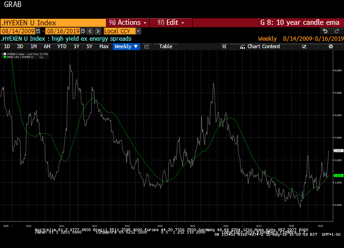The image size is (344, 248).
Task: Select the 1Y range tab
Action: pyautogui.click(x=76, y=46)
